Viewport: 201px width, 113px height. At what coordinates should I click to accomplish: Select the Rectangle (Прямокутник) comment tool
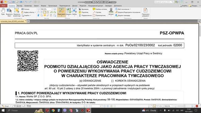click(99, 15)
